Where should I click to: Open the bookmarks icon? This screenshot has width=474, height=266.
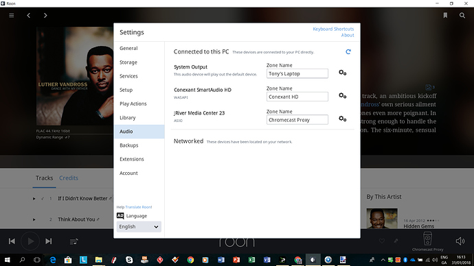pyautogui.click(x=445, y=15)
